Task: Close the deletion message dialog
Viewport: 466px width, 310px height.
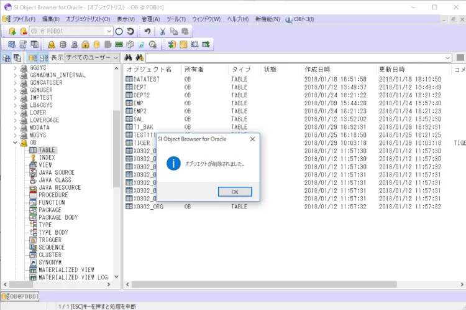Action: (x=253, y=139)
